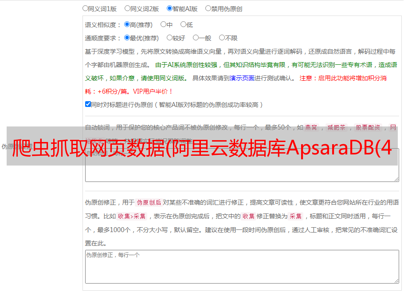
Task: Toggle the 同时对标题进行伪原创 checkbox
Action: 88,104
